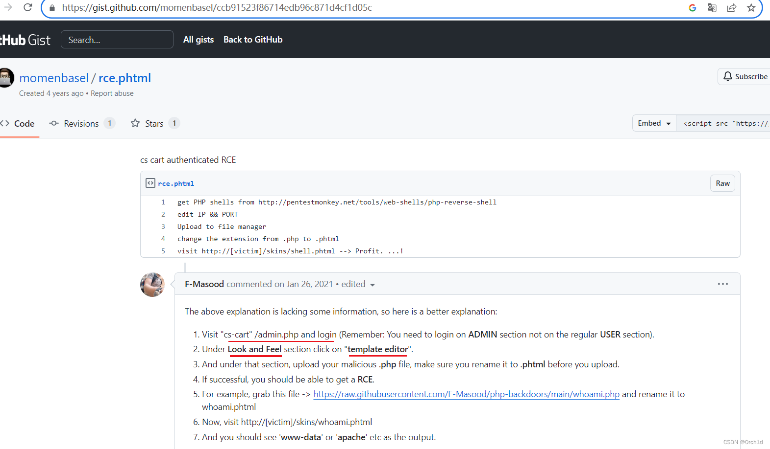This screenshot has width=770, height=449.
Task: Open the comment three-dots options menu
Action: (723, 284)
